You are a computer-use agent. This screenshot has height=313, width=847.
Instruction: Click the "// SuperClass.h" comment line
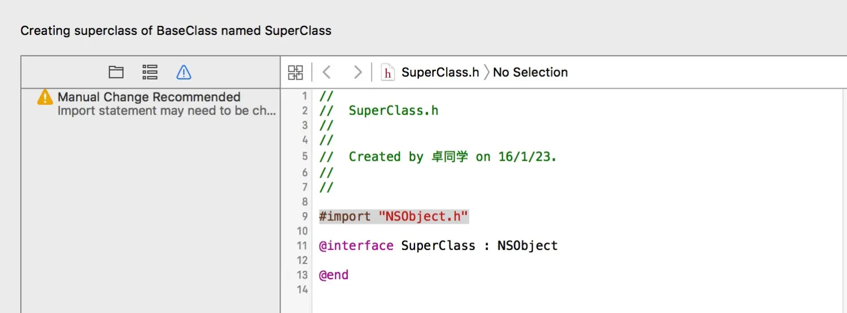click(x=379, y=110)
